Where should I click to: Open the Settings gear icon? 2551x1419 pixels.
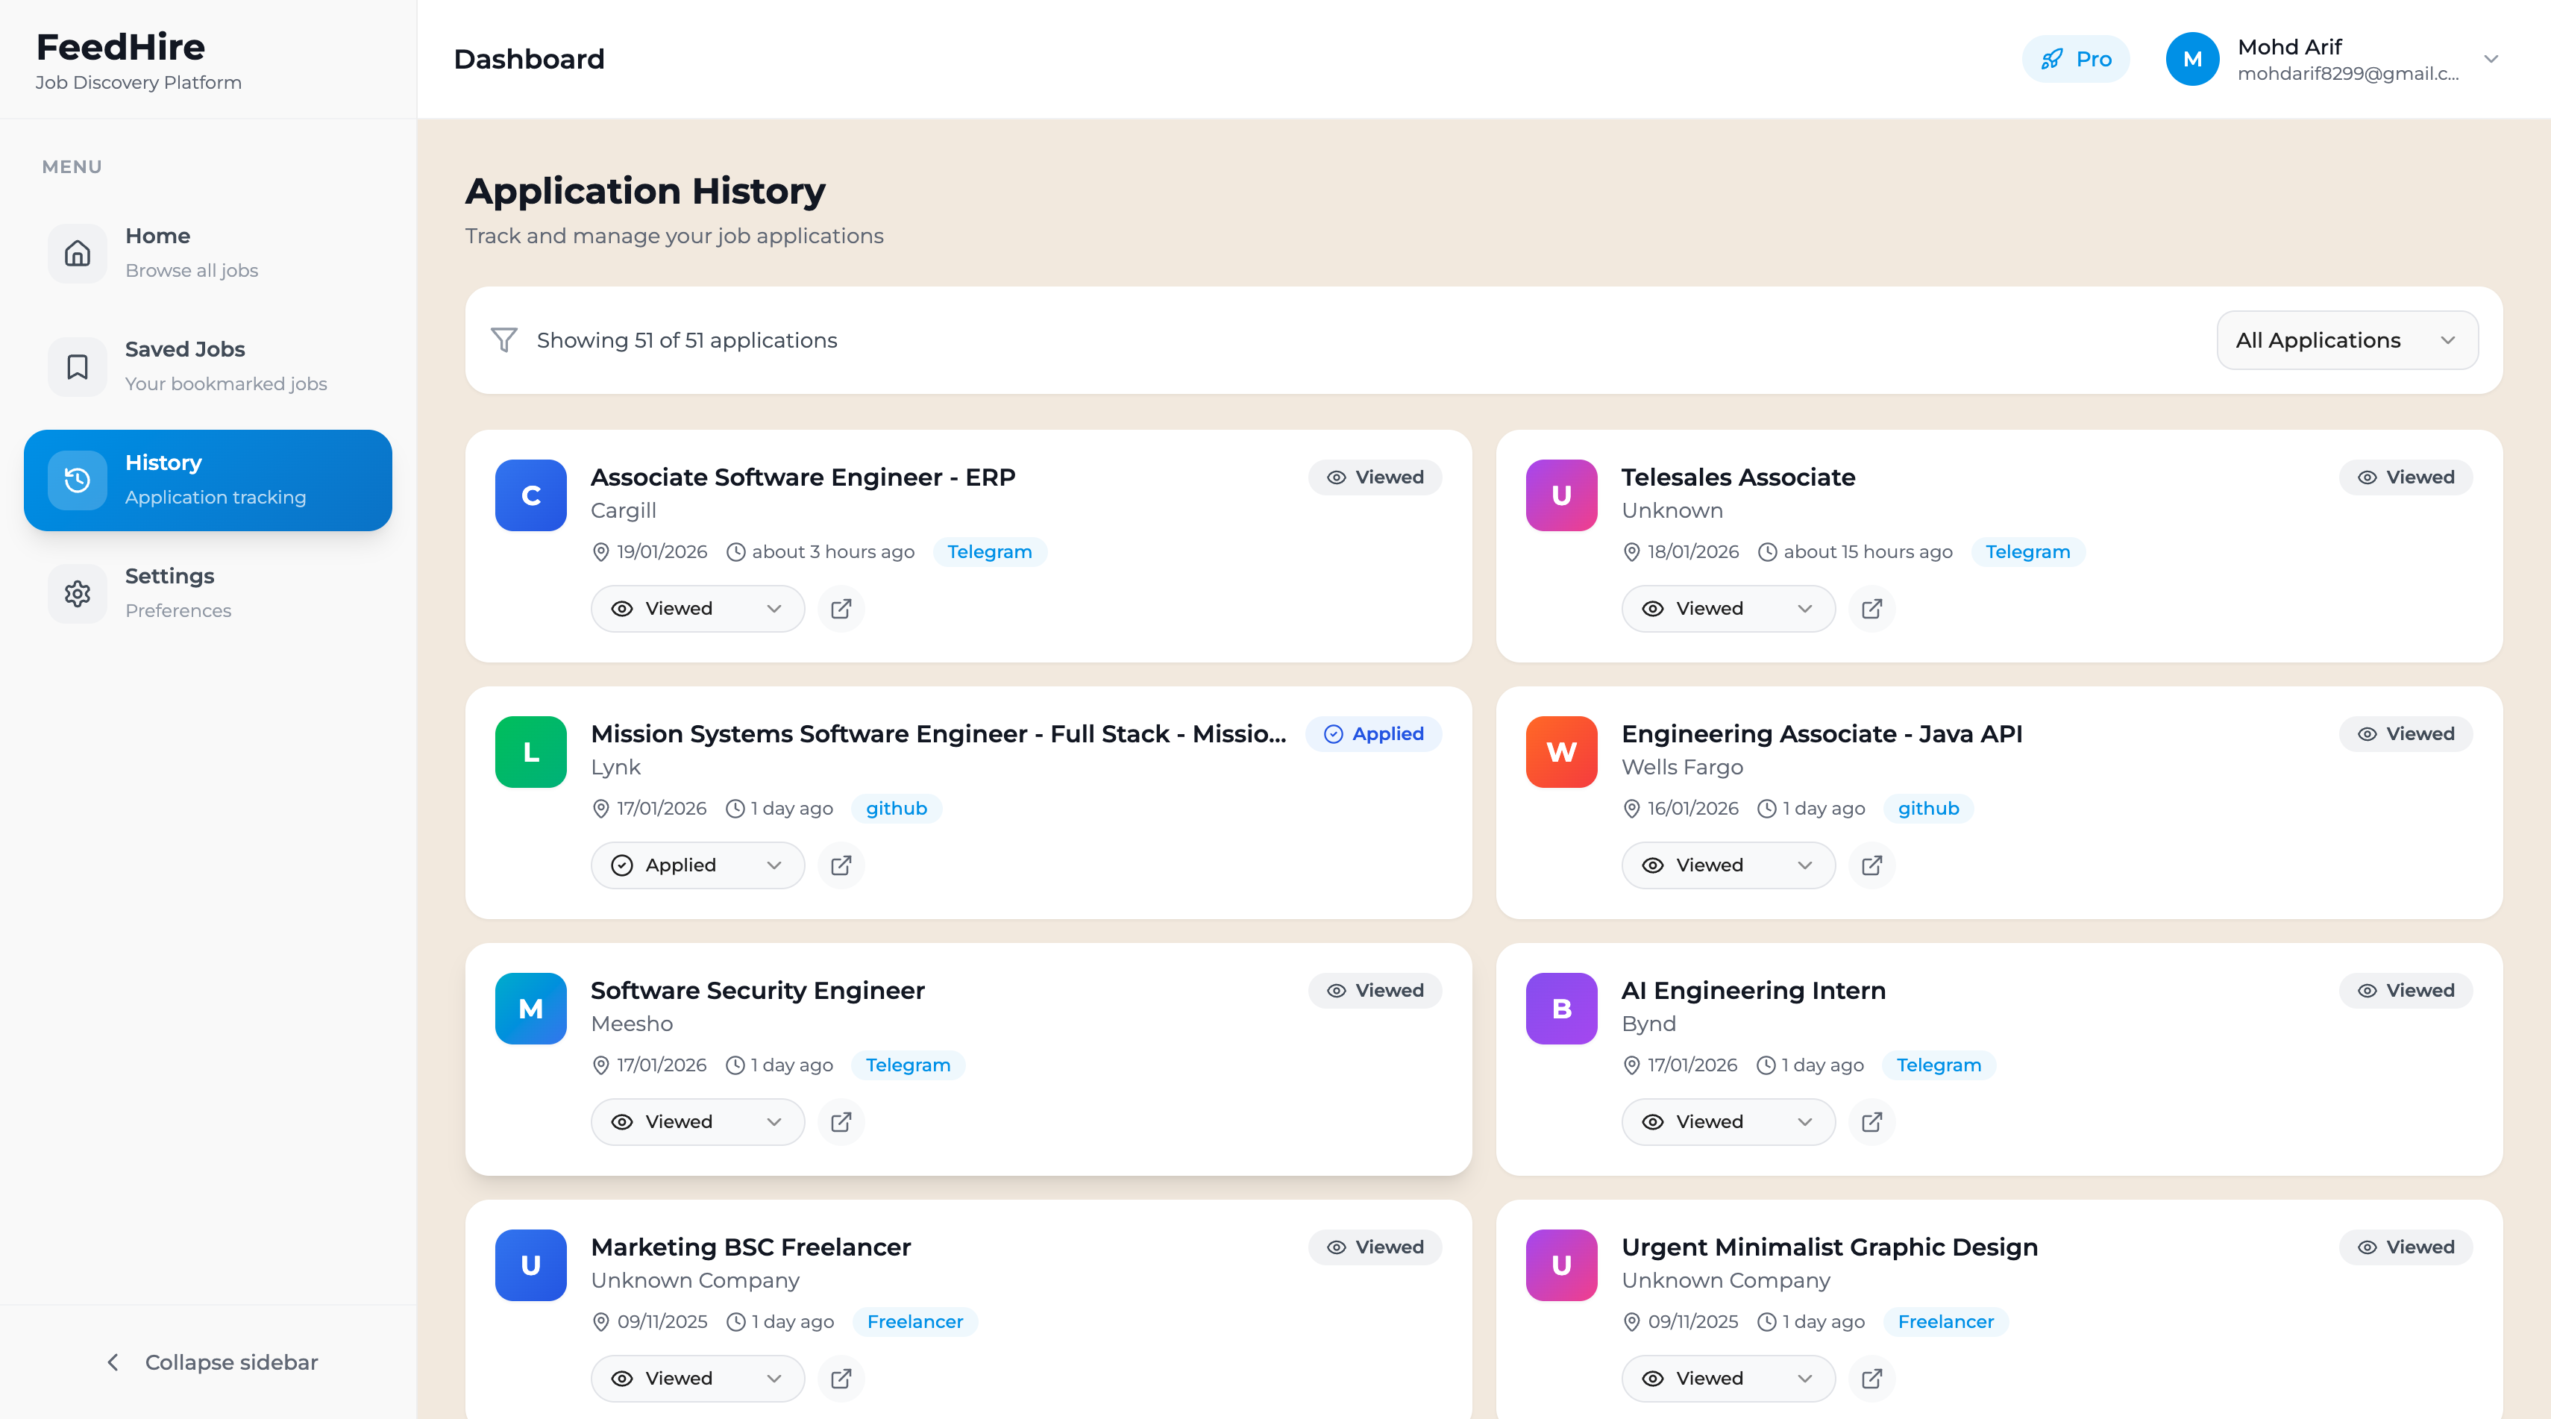(x=76, y=593)
